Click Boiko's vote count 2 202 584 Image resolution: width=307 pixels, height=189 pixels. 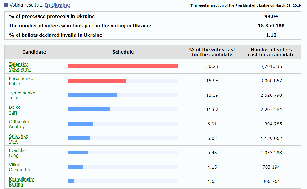(x=271, y=110)
